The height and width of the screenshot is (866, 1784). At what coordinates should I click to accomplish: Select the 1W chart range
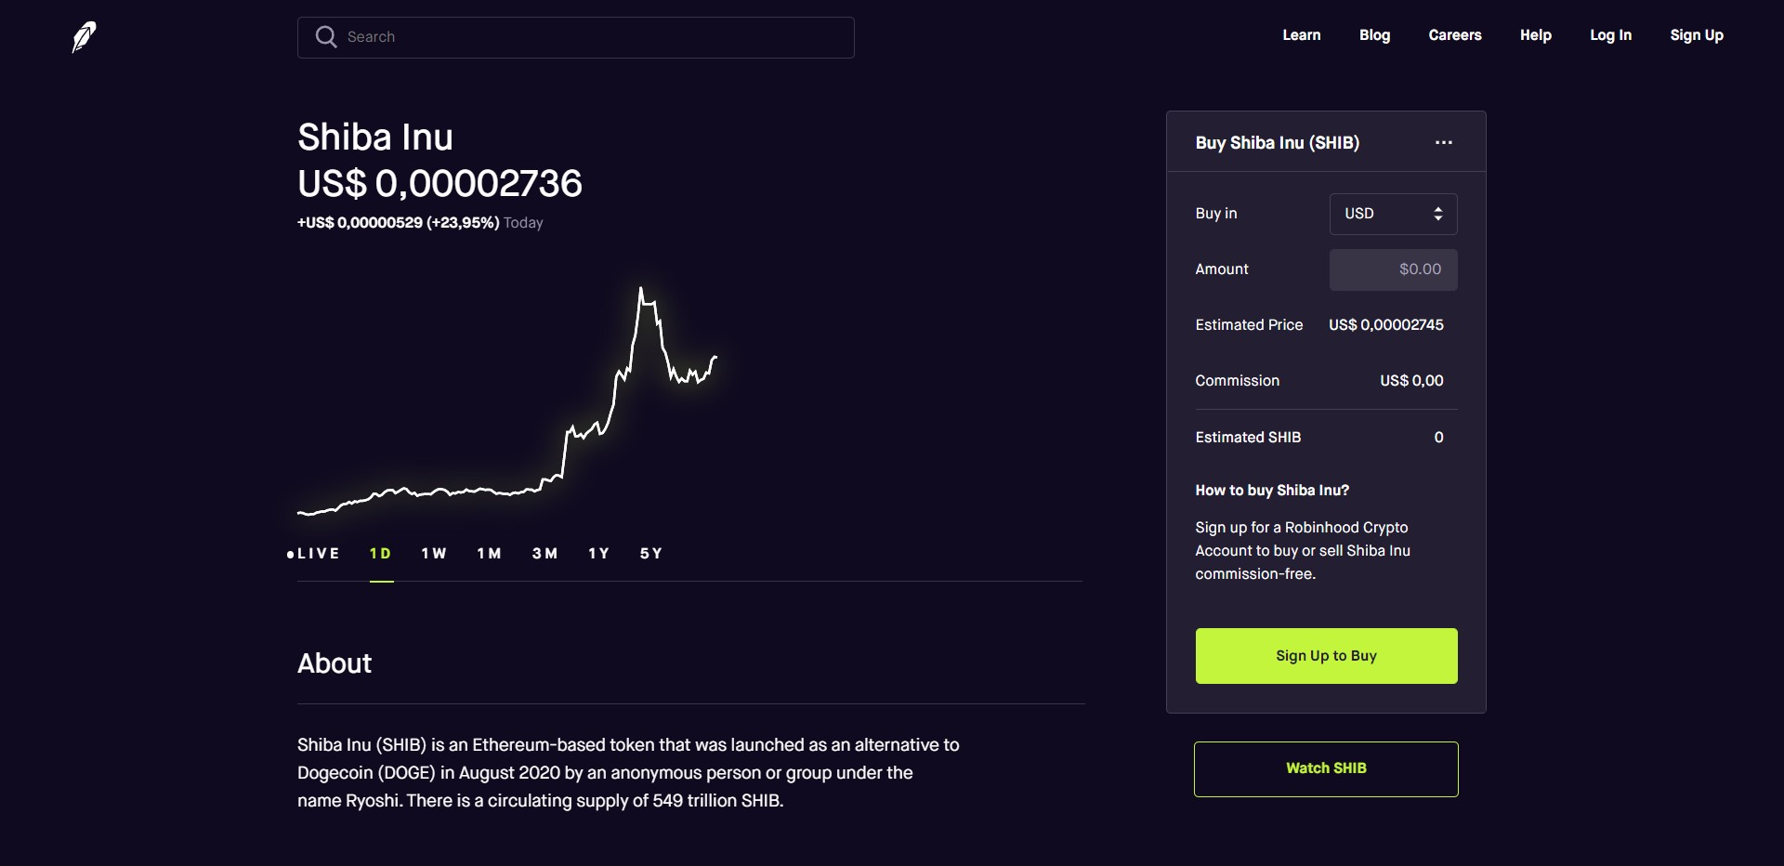click(434, 554)
